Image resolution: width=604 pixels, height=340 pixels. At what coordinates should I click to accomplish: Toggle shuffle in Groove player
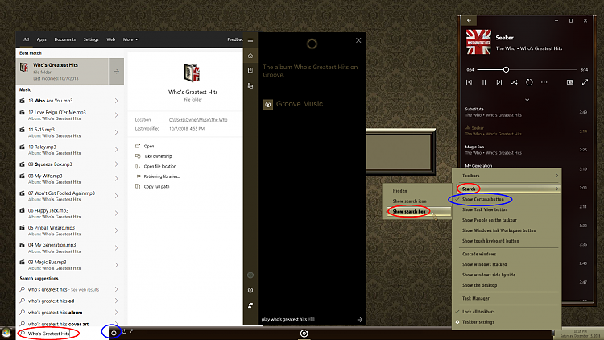[x=515, y=82]
